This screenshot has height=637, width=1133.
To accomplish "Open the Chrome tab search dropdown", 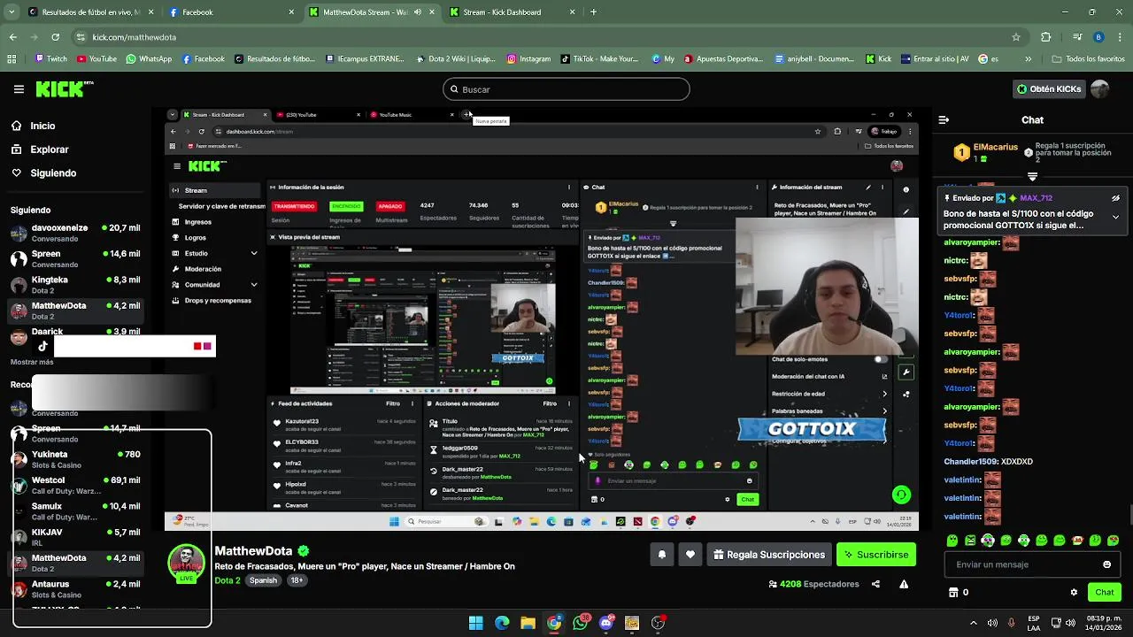I will [x=12, y=12].
